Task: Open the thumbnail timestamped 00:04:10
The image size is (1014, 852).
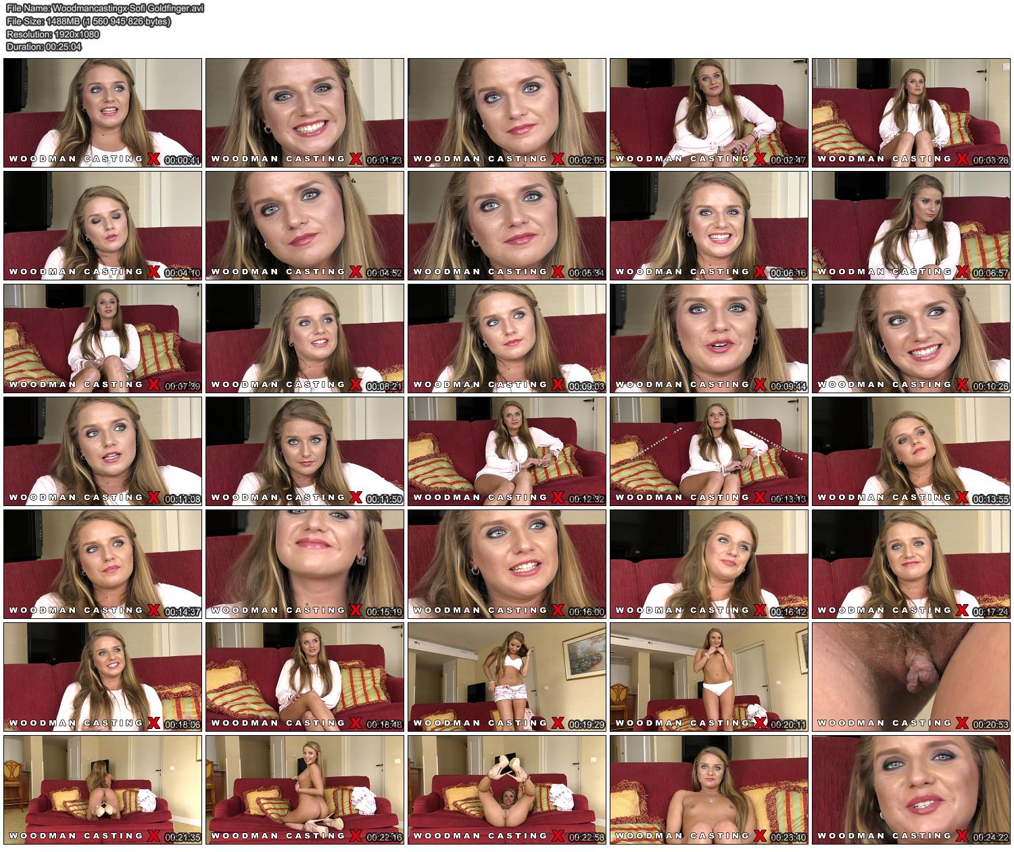Action: pyautogui.click(x=103, y=226)
